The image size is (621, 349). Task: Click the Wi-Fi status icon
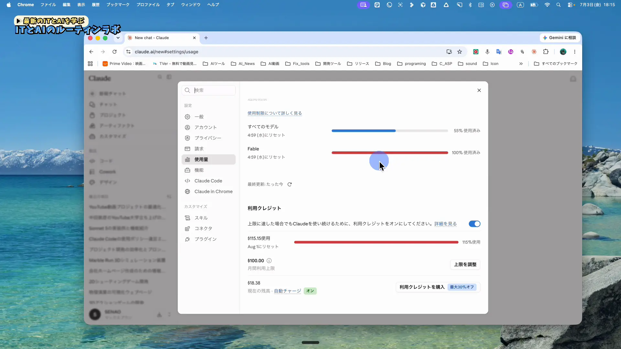tap(547, 5)
